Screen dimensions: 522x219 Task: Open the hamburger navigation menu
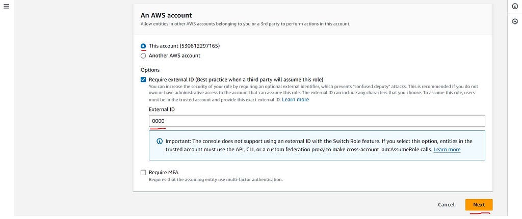click(x=6, y=6)
